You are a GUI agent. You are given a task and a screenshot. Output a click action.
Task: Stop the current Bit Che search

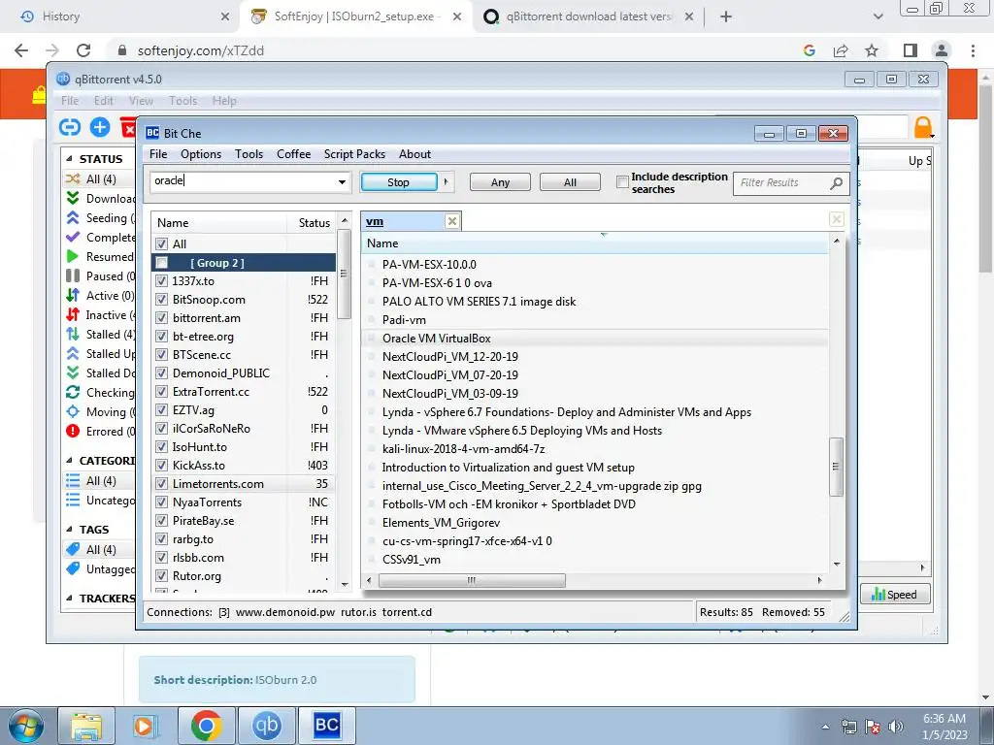click(399, 181)
